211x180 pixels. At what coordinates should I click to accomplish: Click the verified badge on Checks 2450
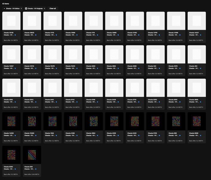(98, 68)
